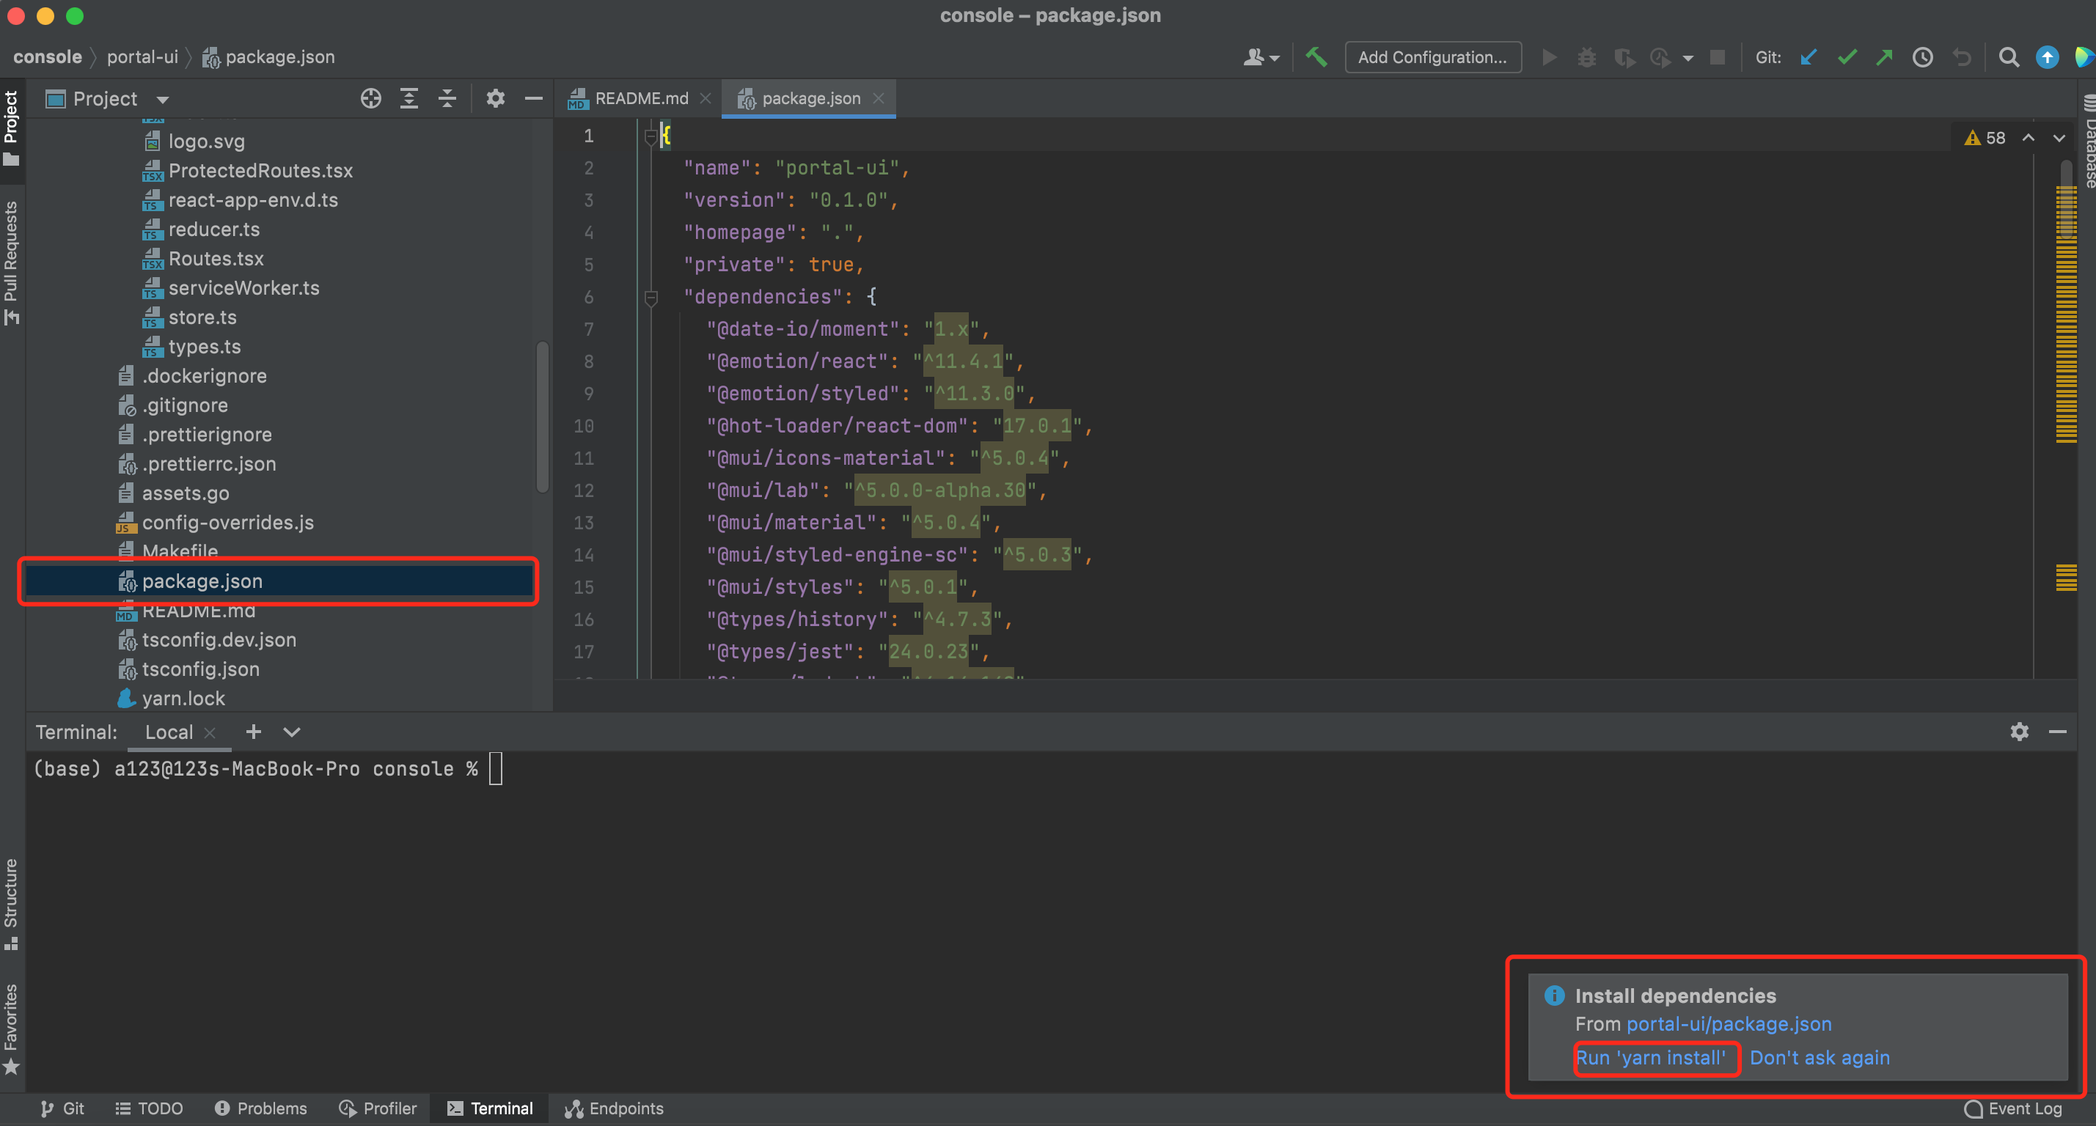Click Add Configuration button

point(1432,57)
